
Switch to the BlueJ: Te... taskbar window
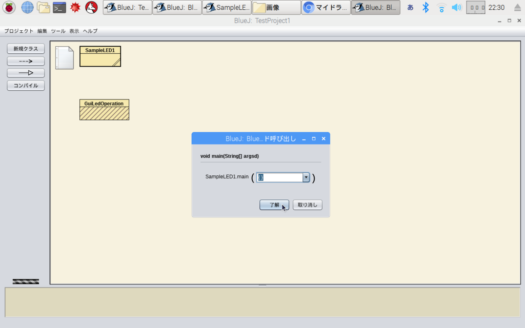click(x=127, y=7)
